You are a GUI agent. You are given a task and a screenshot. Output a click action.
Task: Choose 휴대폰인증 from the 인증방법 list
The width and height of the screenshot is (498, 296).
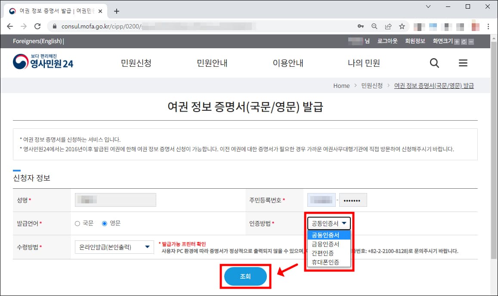tap(326, 262)
